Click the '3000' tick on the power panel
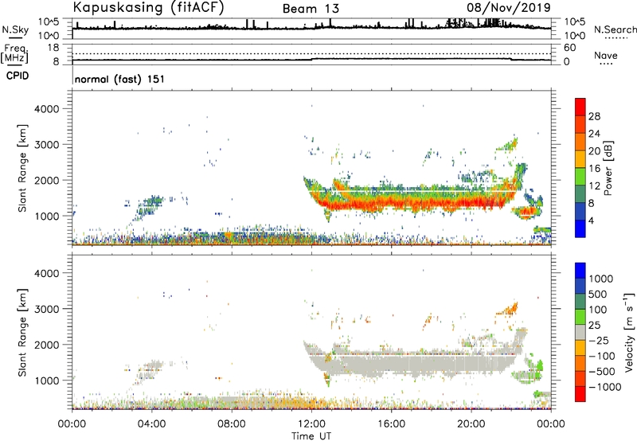 tap(46, 145)
